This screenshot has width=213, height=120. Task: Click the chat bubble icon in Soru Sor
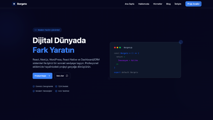pyautogui.click(x=67, y=76)
